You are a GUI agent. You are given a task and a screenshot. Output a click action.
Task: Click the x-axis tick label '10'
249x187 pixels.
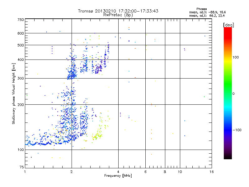click(x=180, y=172)
